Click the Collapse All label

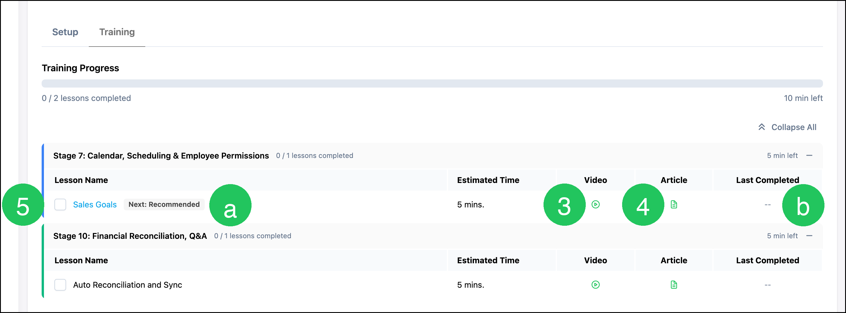[794, 127]
